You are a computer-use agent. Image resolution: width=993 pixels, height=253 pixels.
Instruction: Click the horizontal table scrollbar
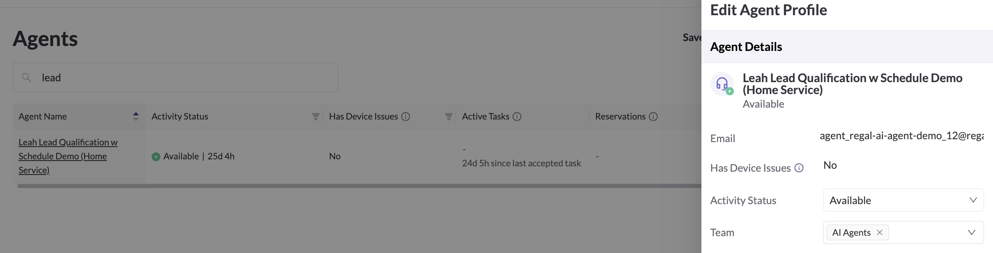coord(359,186)
